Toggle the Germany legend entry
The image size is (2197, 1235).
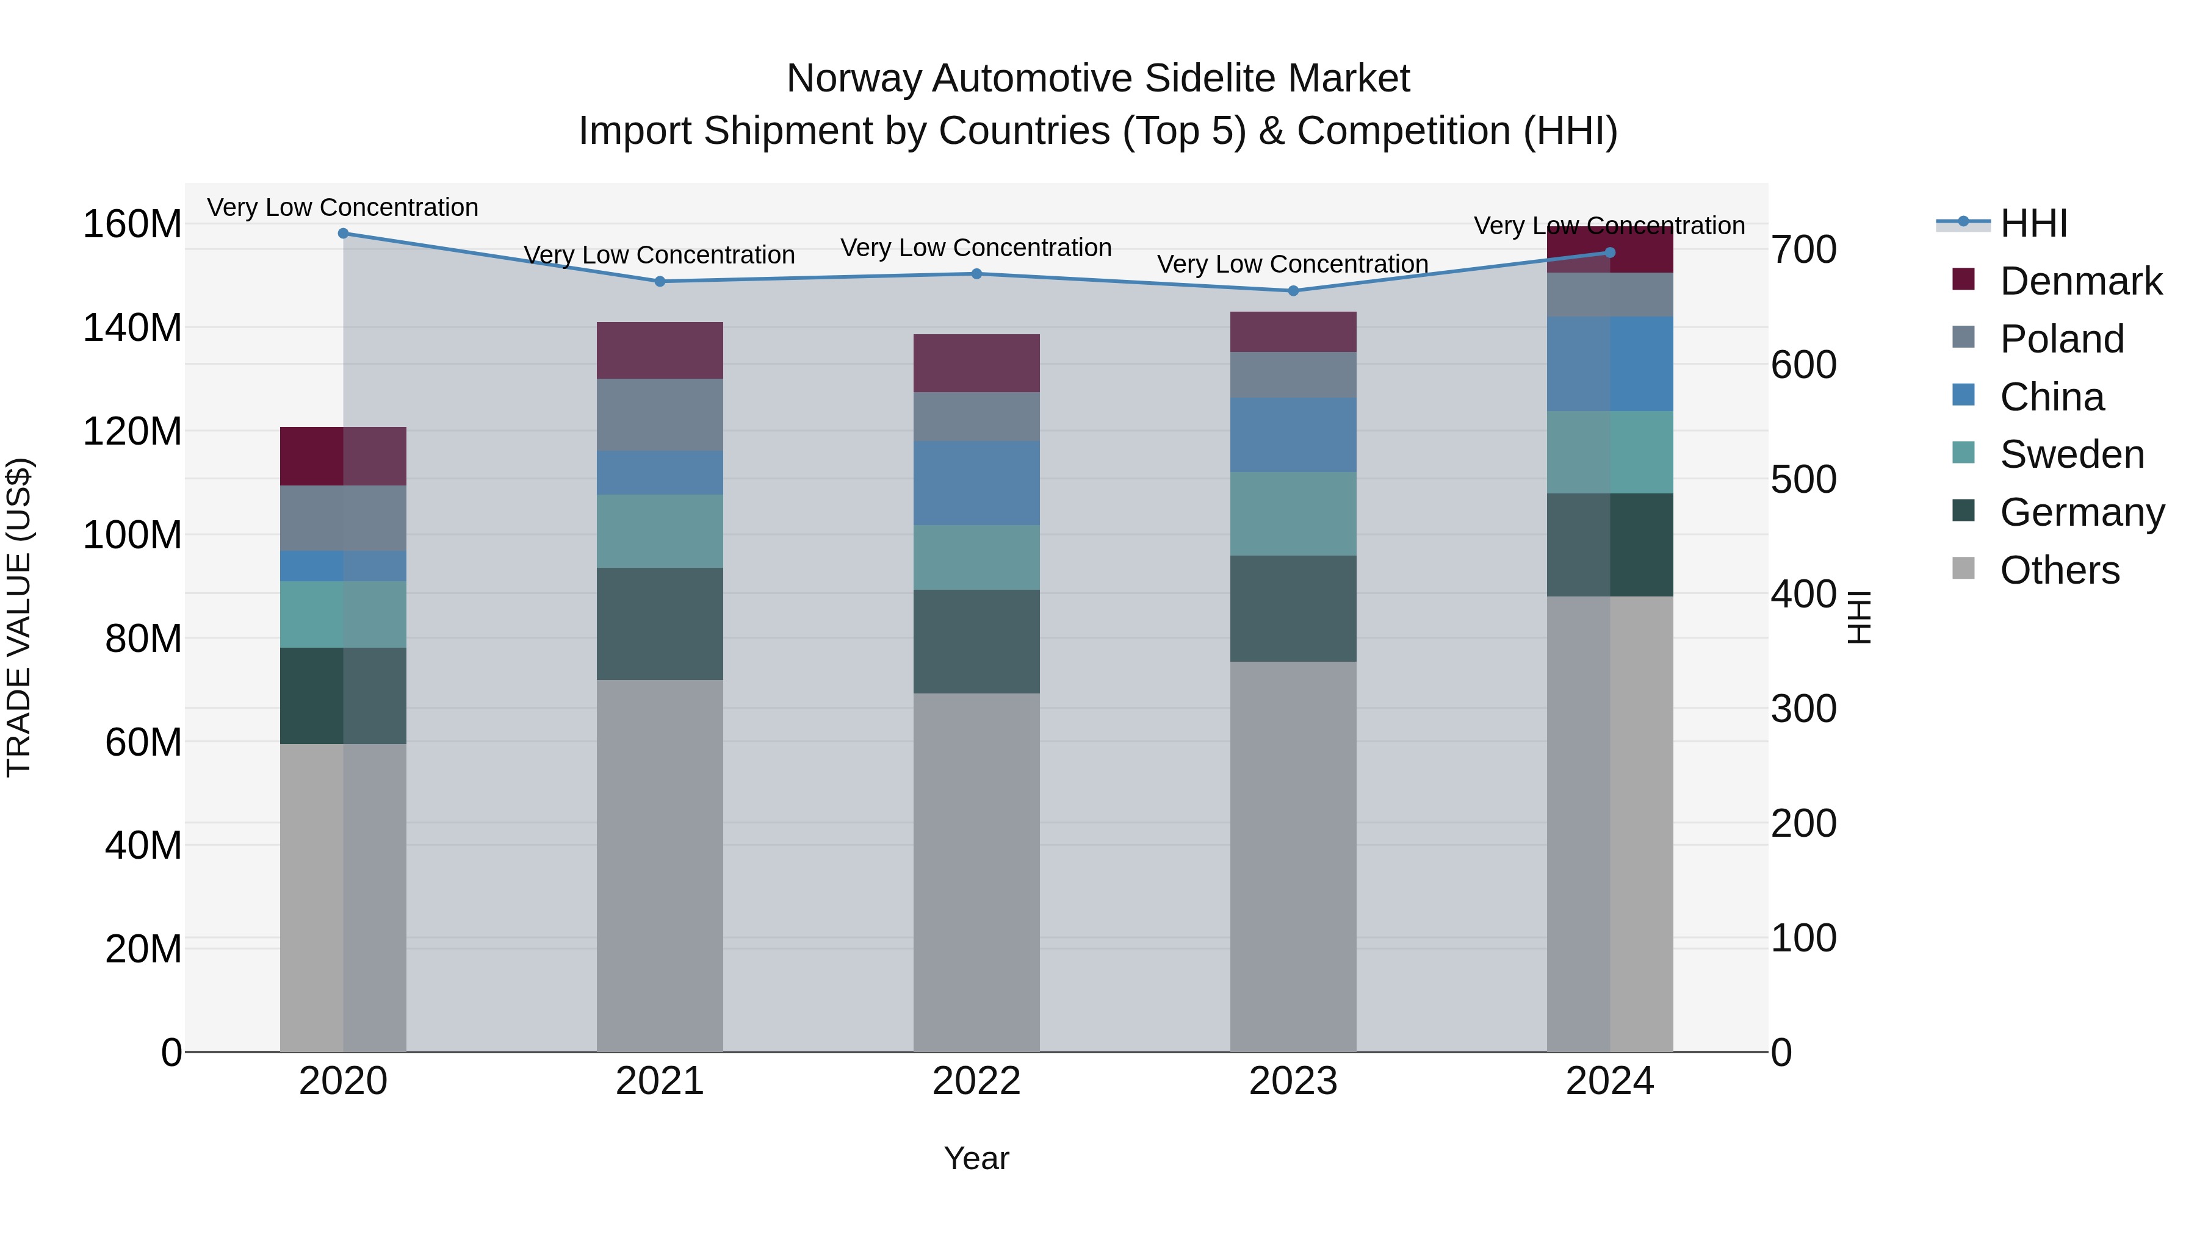pyautogui.click(x=2058, y=512)
